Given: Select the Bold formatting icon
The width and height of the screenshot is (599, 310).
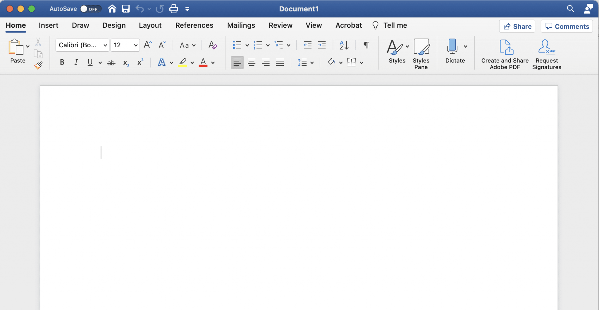Looking at the screenshot, I should click(x=62, y=62).
